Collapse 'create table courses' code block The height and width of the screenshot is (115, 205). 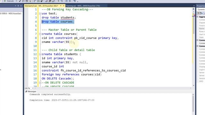pos(40,34)
